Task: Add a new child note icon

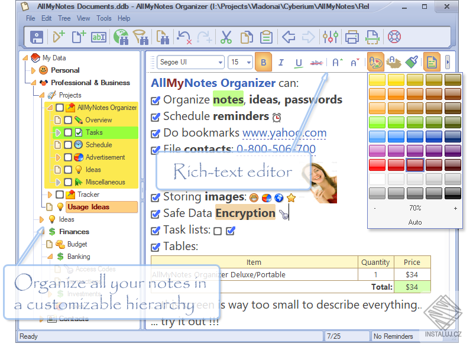Action: [x=59, y=37]
